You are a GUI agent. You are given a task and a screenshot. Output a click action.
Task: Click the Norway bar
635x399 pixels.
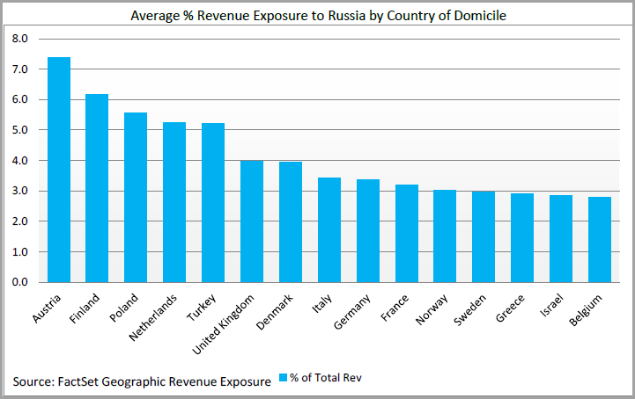[x=445, y=236]
